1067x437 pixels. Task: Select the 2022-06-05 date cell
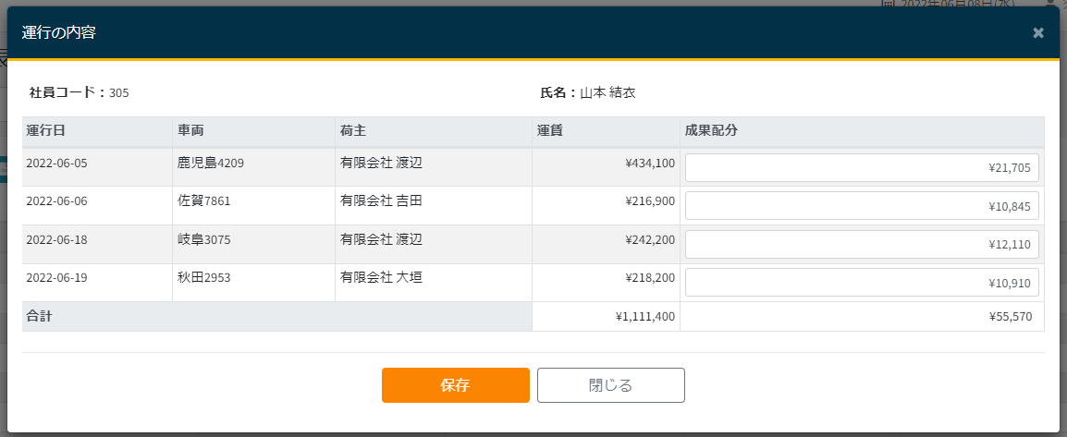point(57,164)
